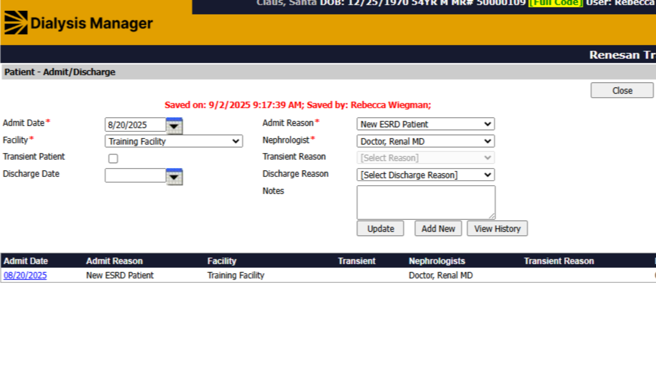Screen dimensions: 656x380
Task: Click the Update button
Action: (380, 229)
